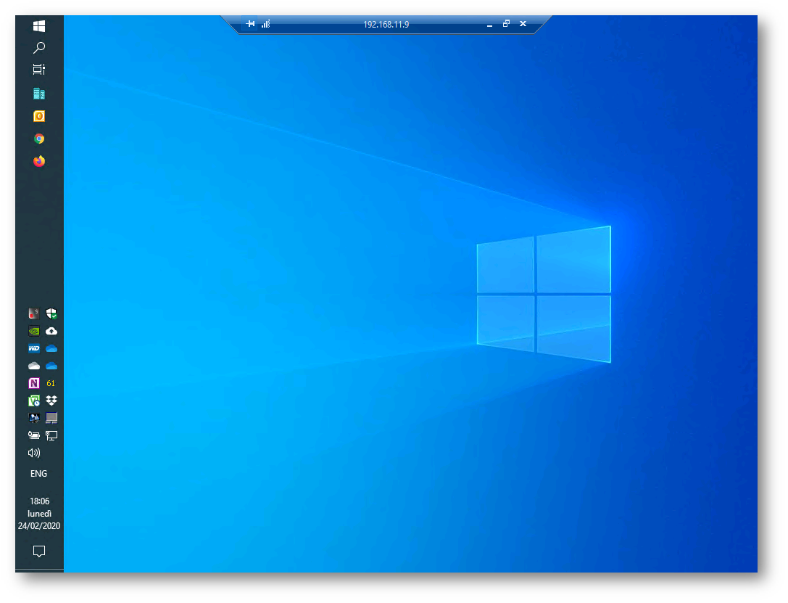The width and height of the screenshot is (788, 603).
Task: Open the green V clock tray icon
Action: click(33, 401)
